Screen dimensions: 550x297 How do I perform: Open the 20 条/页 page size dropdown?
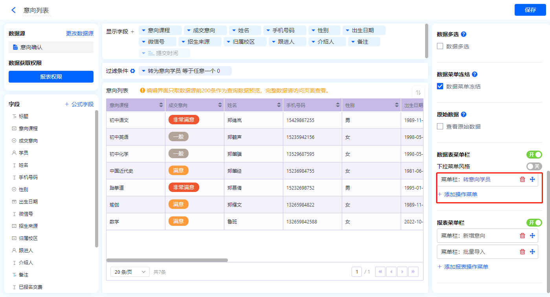130,272
